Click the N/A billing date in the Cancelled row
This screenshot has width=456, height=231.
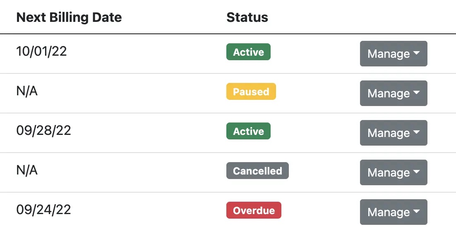click(x=27, y=170)
